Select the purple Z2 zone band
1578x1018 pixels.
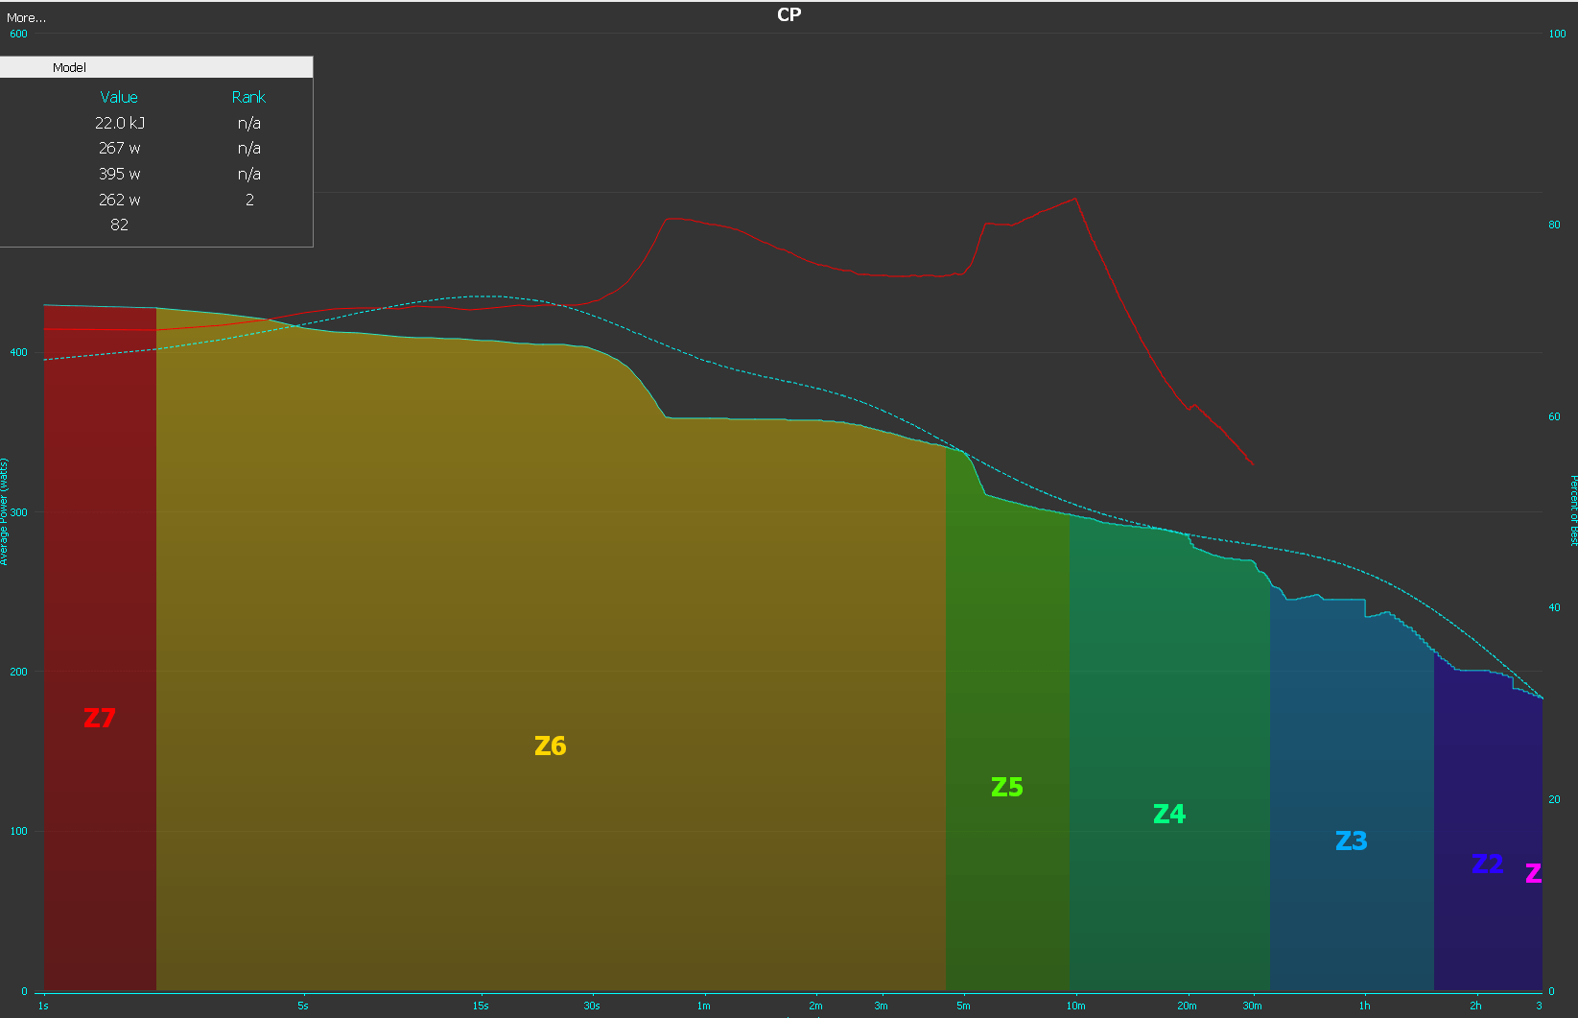1488,864
